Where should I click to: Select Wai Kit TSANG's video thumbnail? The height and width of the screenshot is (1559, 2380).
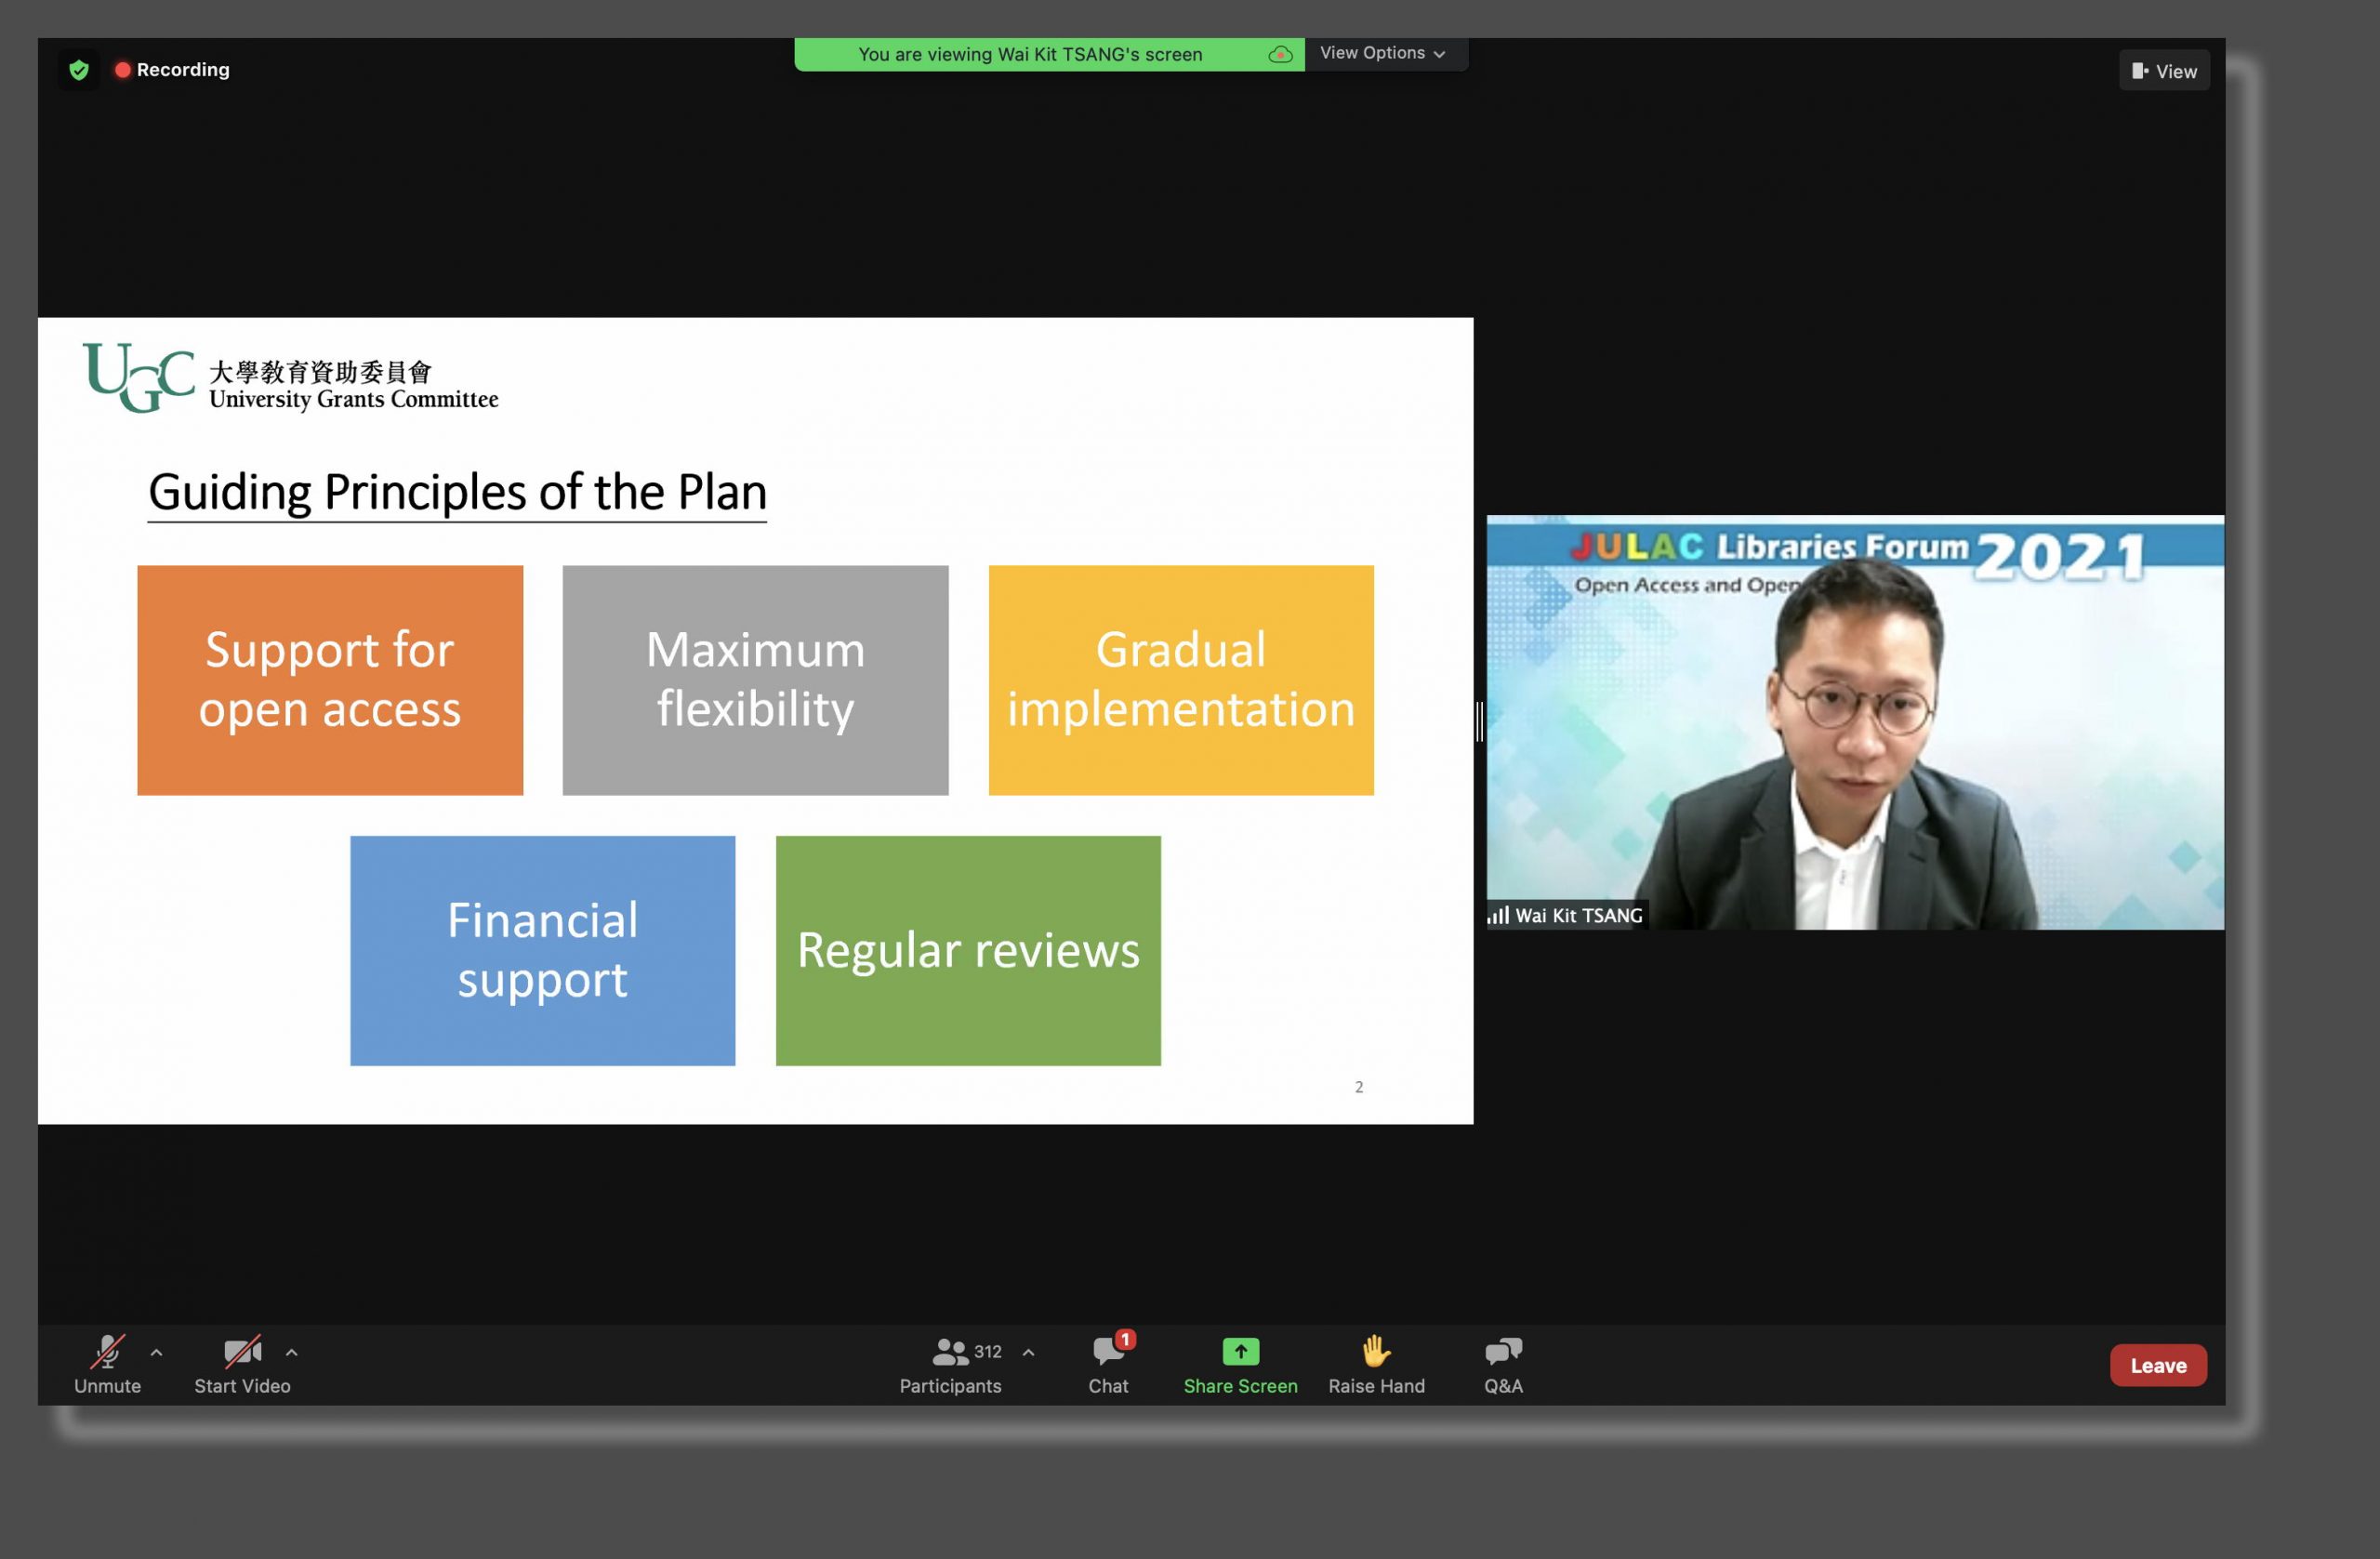1855,721
